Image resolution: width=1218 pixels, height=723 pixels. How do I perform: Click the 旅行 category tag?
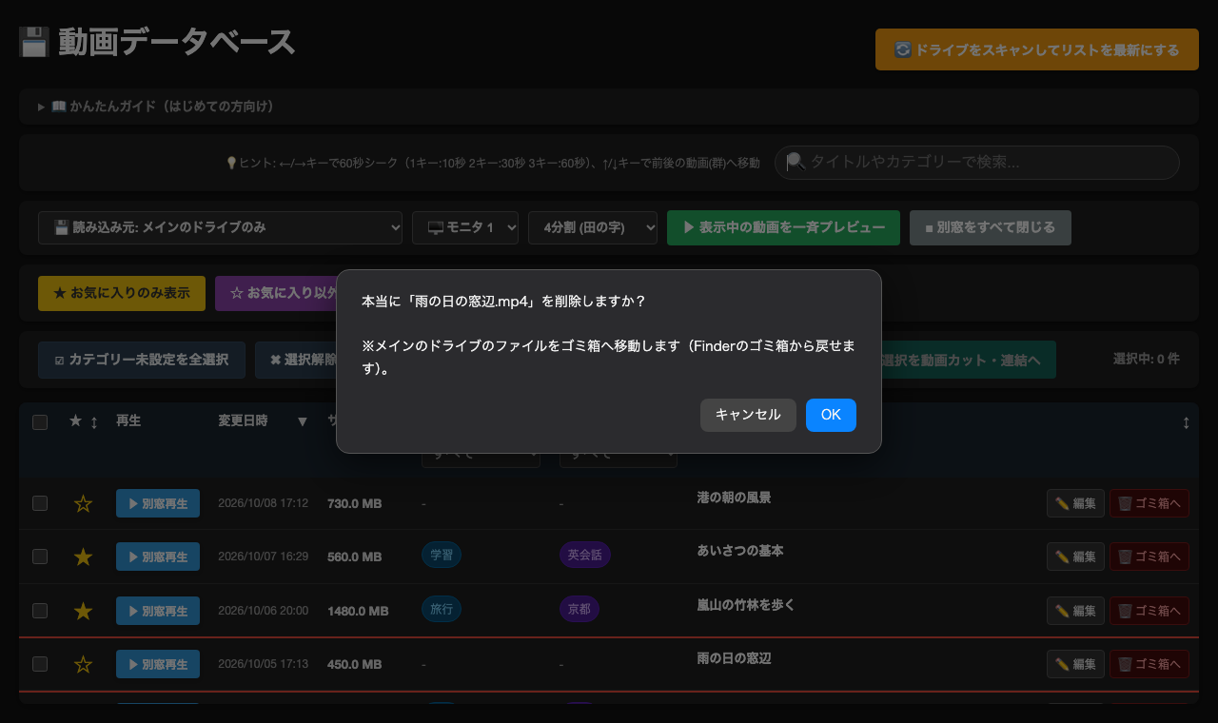tap(442, 609)
